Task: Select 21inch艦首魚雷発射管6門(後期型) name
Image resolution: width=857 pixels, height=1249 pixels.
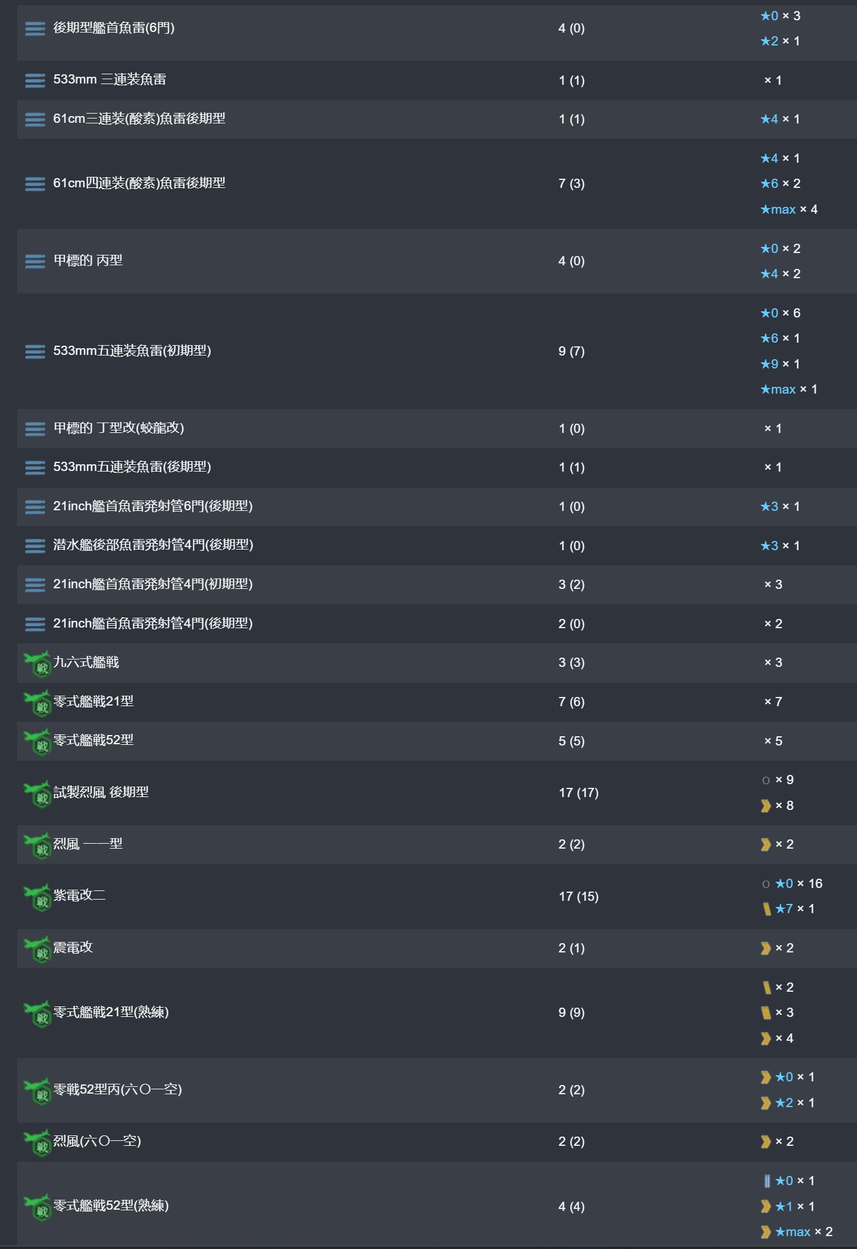Action: [x=153, y=506]
